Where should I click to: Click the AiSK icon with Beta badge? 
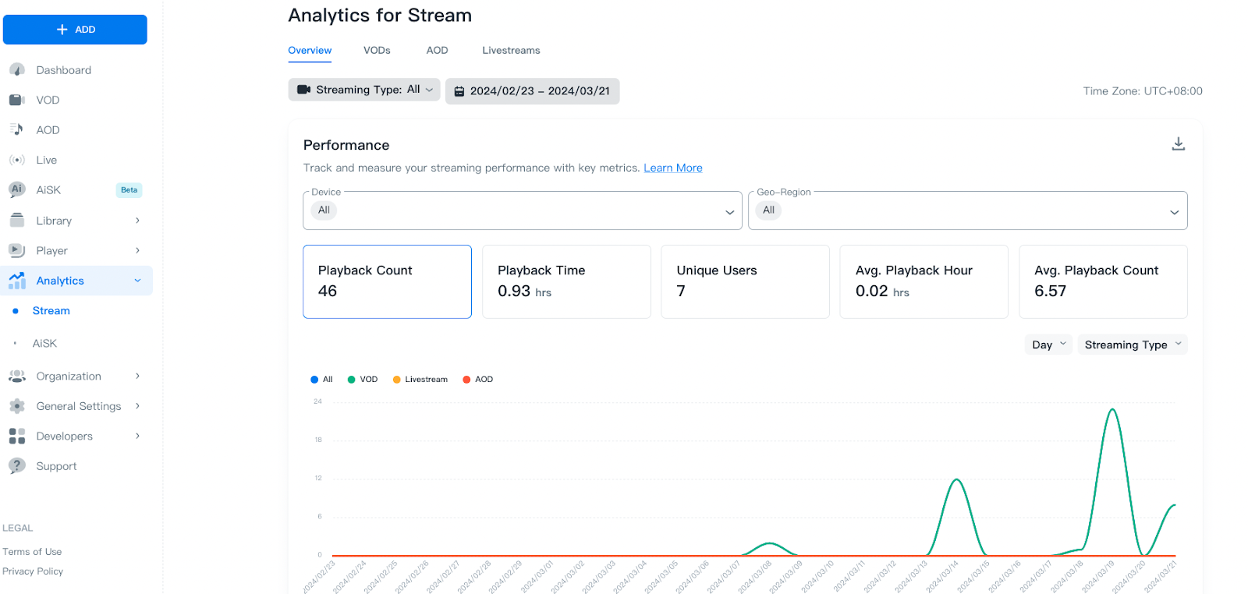pyautogui.click(x=17, y=189)
